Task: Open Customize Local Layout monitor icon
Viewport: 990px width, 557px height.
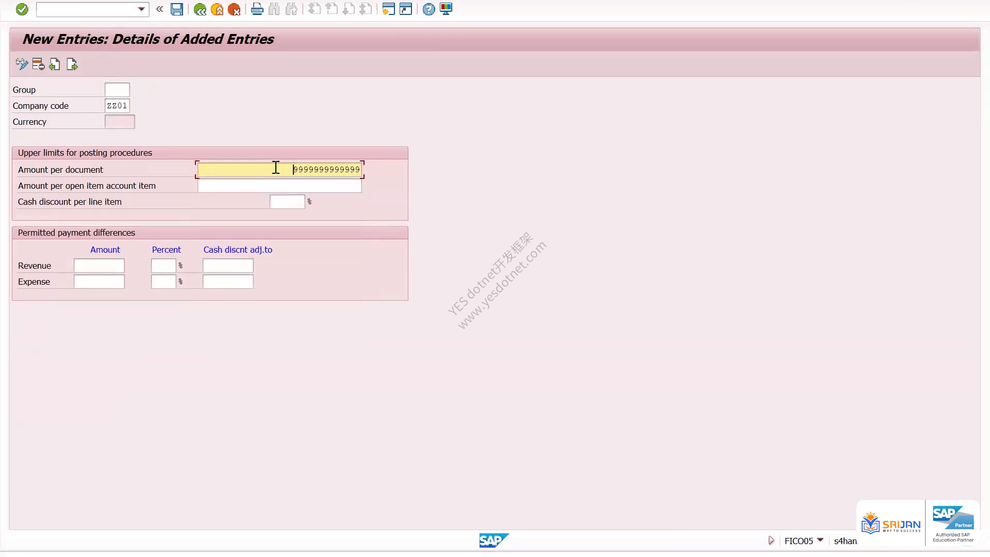Action: (x=446, y=9)
